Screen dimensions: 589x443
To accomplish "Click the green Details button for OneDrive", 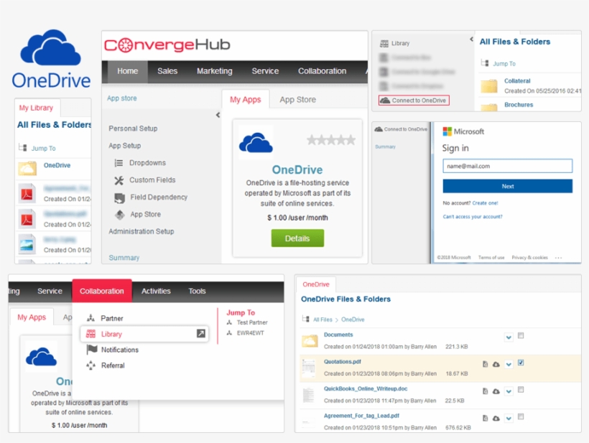I will [297, 238].
